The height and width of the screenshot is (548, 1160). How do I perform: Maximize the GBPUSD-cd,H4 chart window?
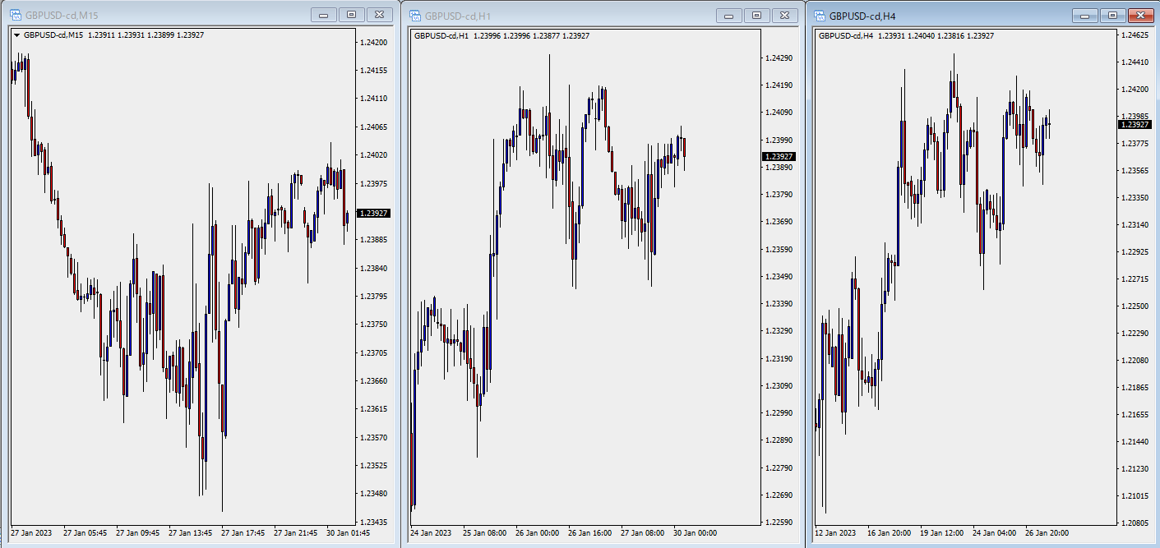[1112, 15]
